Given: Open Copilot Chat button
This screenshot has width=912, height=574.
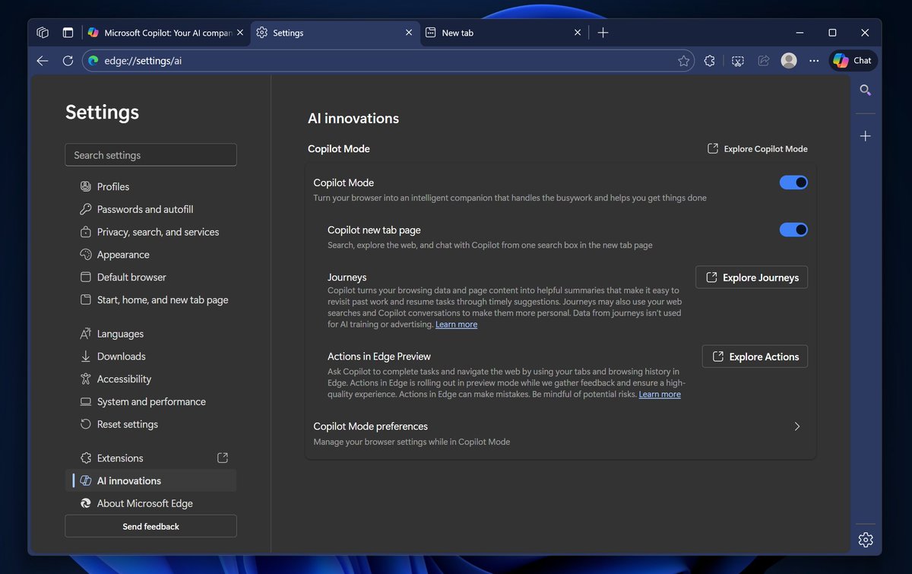Looking at the screenshot, I should [853, 61].
